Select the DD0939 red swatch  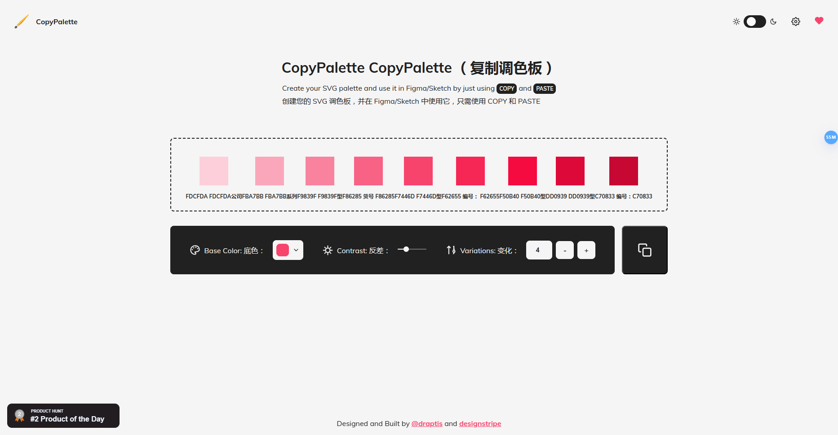pos(570,171)
